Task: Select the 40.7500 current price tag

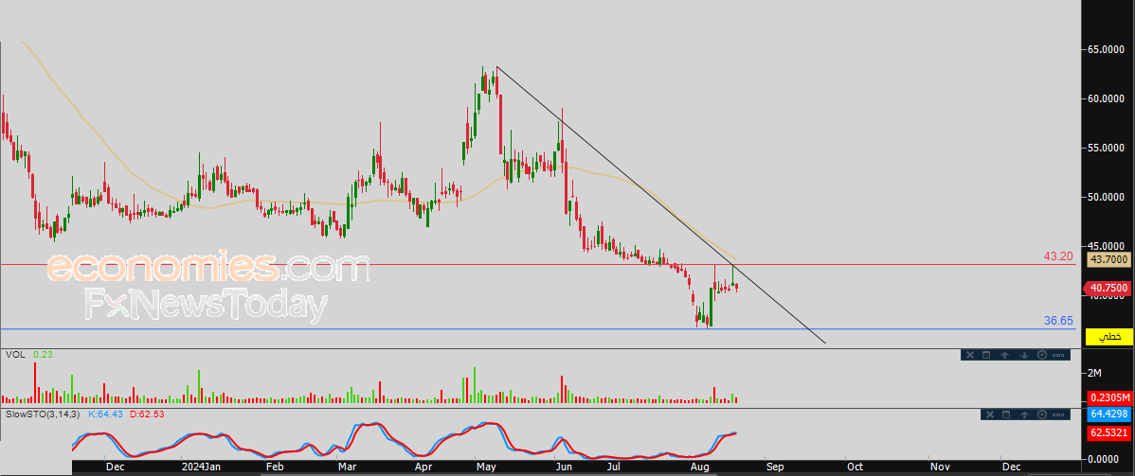Action: coord(1105,288)
